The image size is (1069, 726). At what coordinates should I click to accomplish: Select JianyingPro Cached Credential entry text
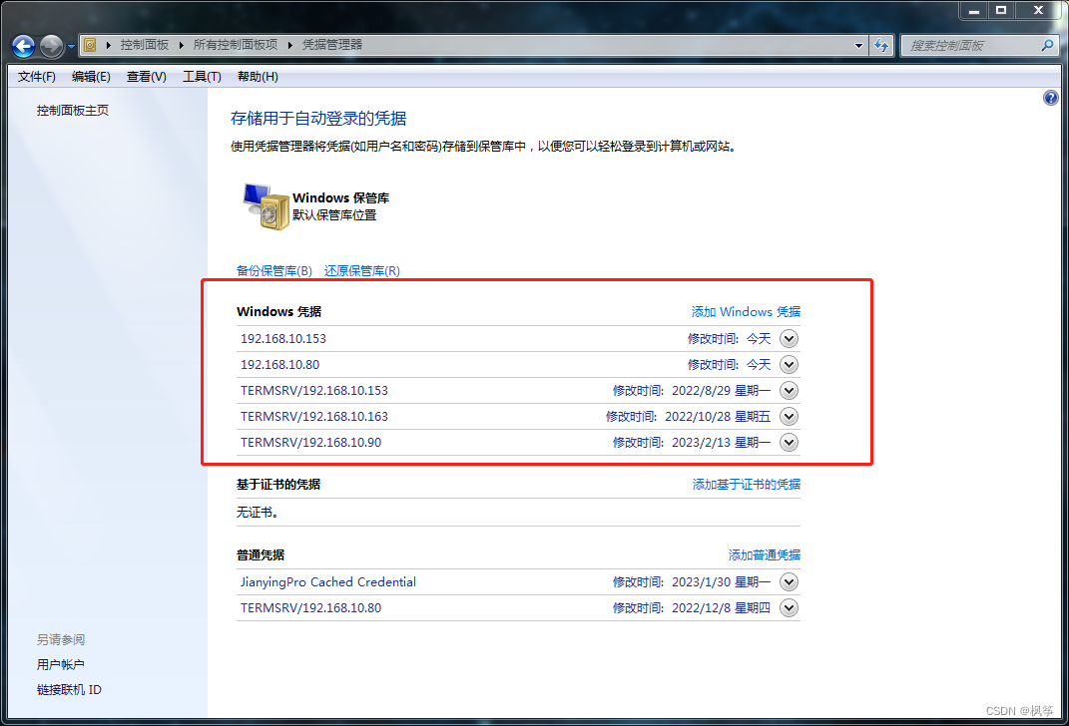point(328,581)
